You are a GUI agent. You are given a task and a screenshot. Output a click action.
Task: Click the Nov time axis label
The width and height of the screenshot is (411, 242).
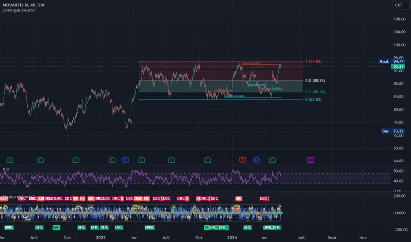click(363, 238)
